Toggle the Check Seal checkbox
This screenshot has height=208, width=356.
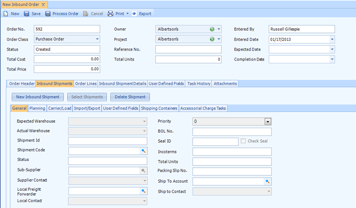(x=243, y=141)
